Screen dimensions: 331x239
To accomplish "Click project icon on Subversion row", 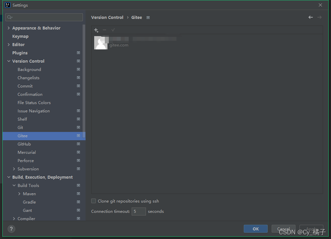I will pyautogui.click(x=78, y=169).
